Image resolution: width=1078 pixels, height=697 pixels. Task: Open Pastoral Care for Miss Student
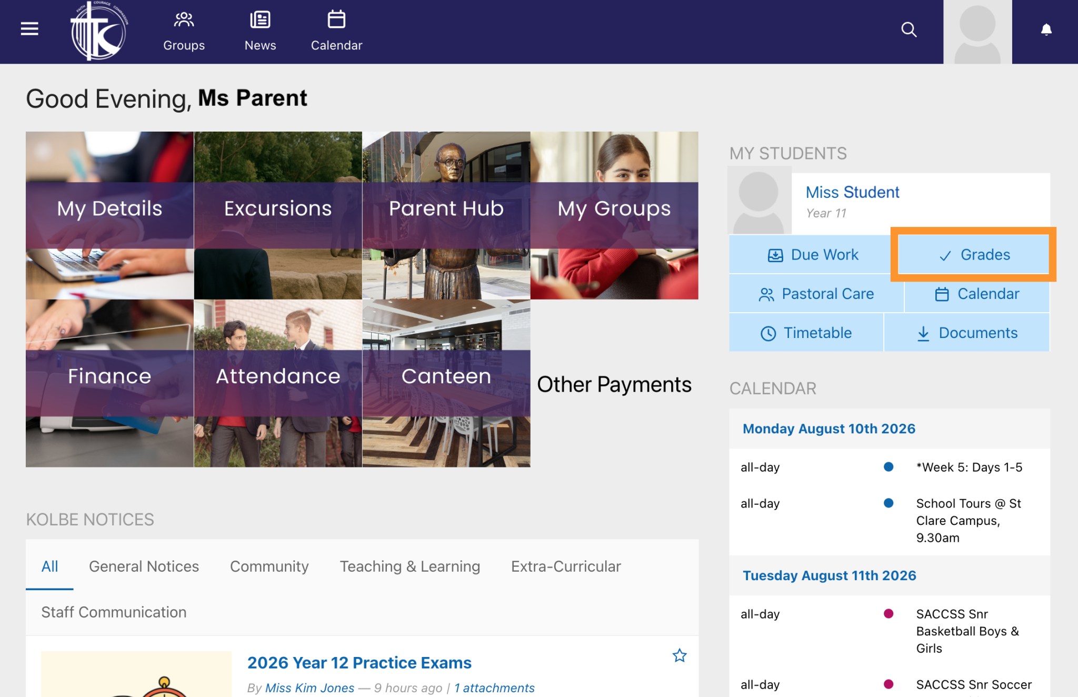(816, 294)
